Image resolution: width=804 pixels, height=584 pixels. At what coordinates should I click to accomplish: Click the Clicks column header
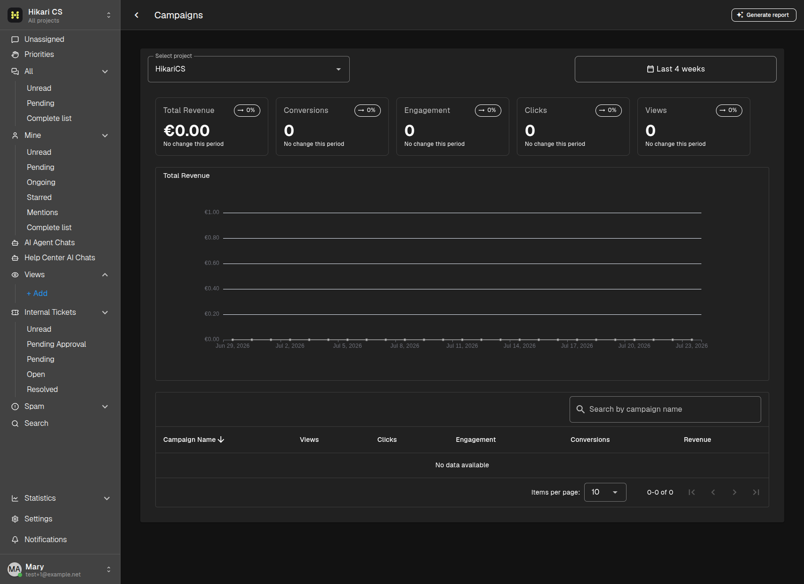click(x=387, y=440)
